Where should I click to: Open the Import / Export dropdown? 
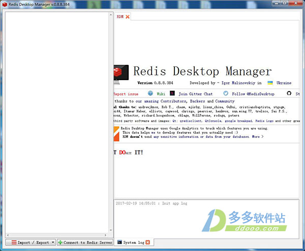pos(30,242)
